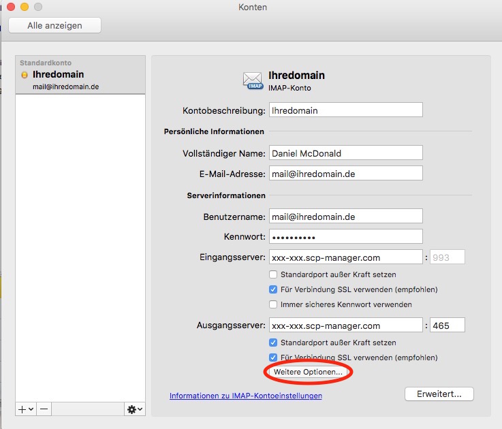
Task: Click the plus icon to add account
Action: click(x=25, y=409)
